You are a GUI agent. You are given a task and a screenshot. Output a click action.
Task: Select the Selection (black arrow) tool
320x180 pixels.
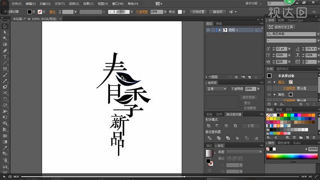click(5, 26)
